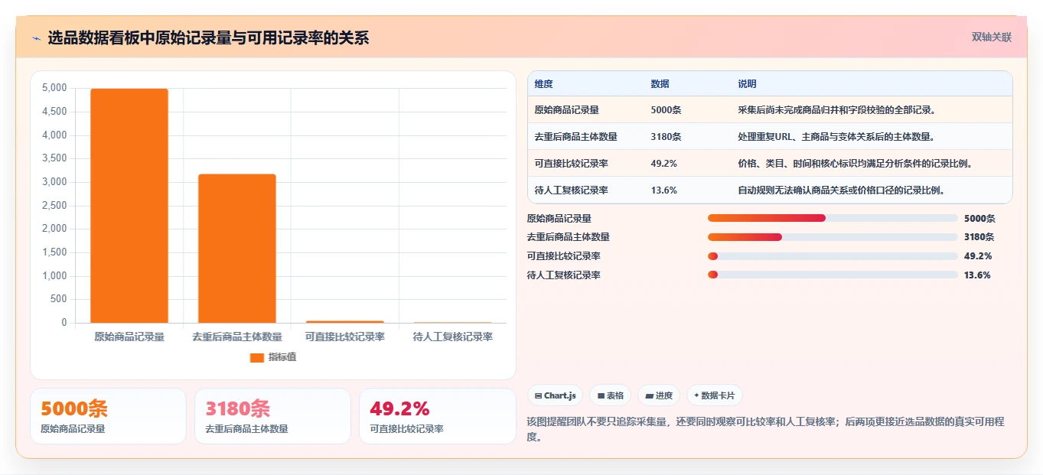Click the 表格 tag chip
1043x475 pixels.
[610, 395]
